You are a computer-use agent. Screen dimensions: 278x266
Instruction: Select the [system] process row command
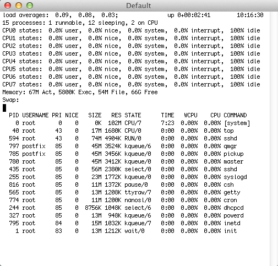237,123
